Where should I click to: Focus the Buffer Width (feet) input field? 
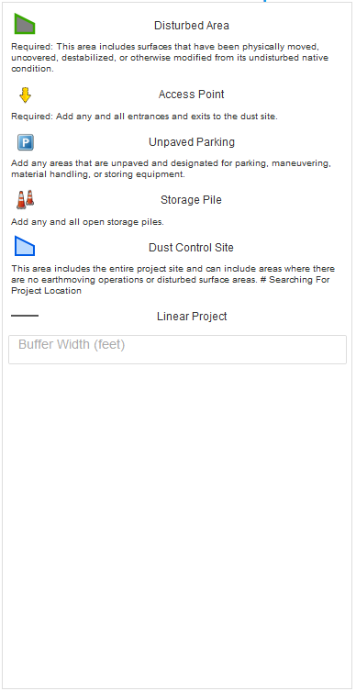(178, 350)
